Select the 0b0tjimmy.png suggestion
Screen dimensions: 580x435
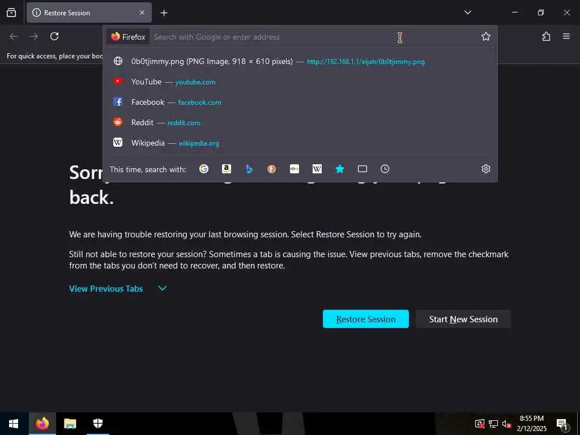coord(300,61)
